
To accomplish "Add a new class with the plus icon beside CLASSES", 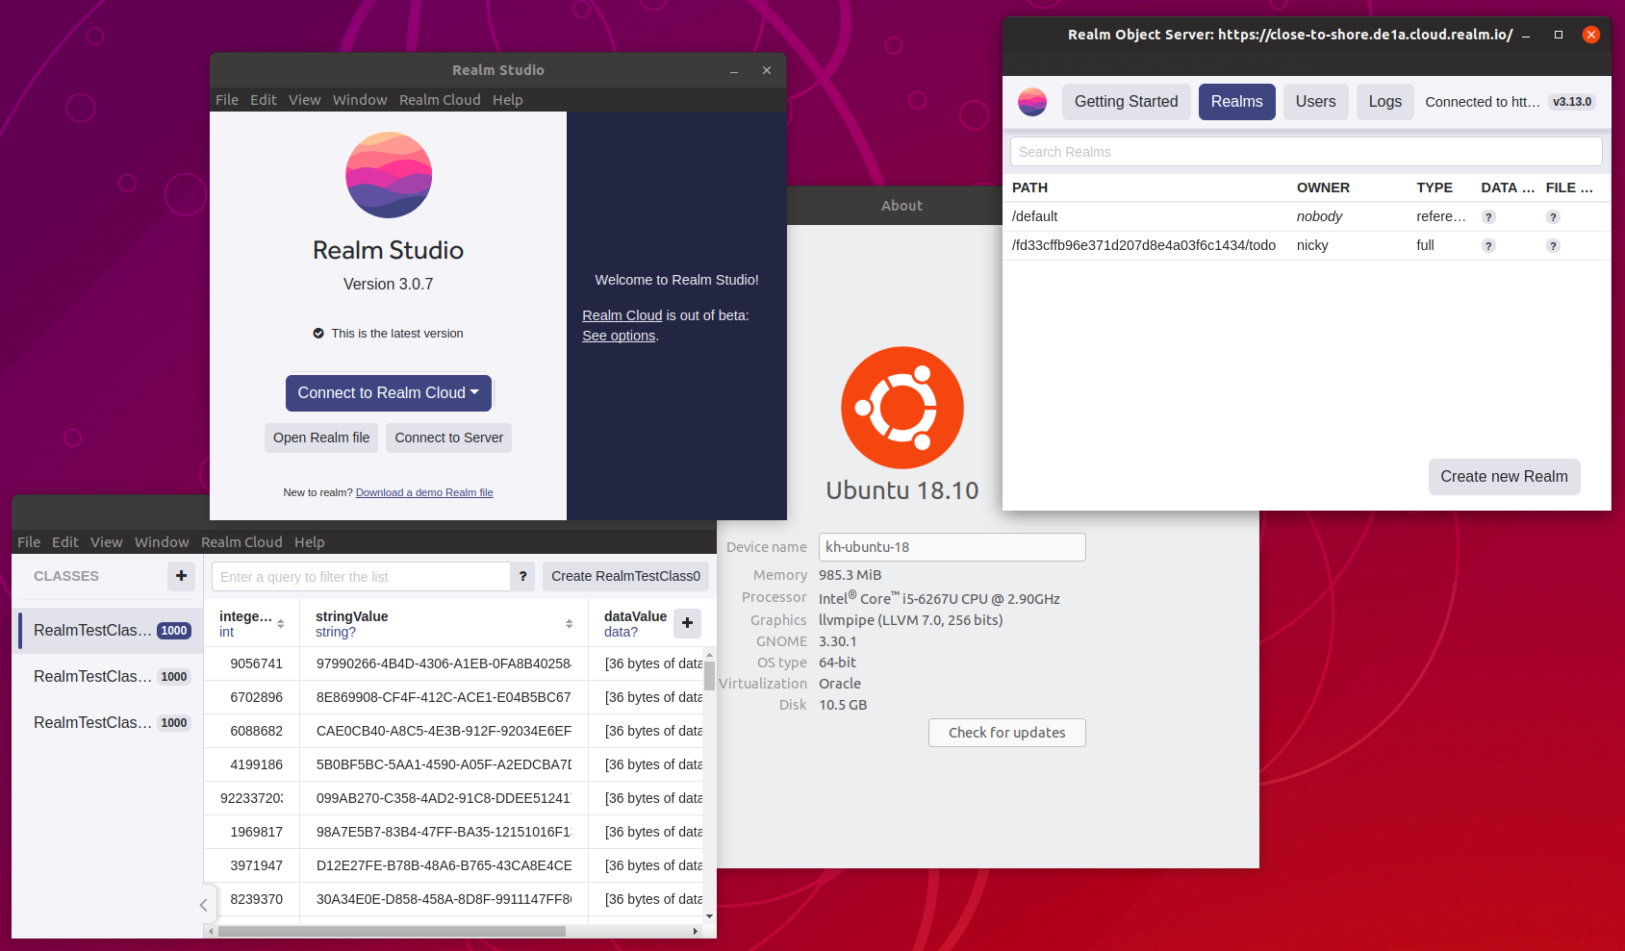I will point(181,576).
